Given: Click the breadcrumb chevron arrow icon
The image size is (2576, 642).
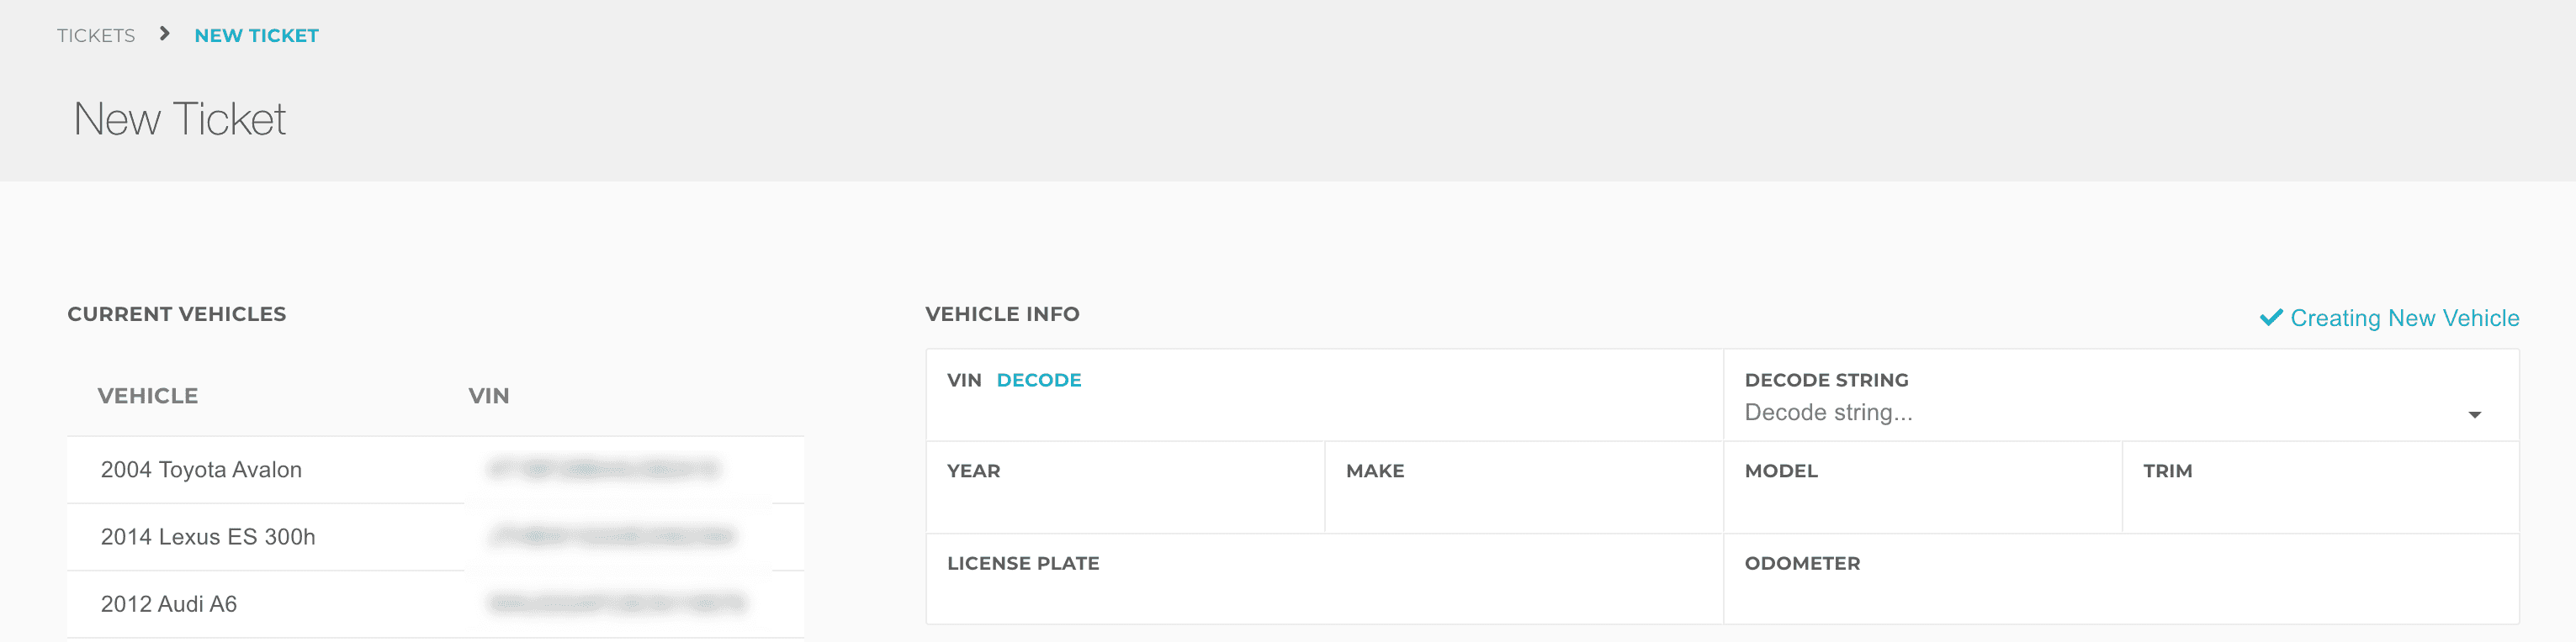Looking at the screenshot, I should coord(165,34).
